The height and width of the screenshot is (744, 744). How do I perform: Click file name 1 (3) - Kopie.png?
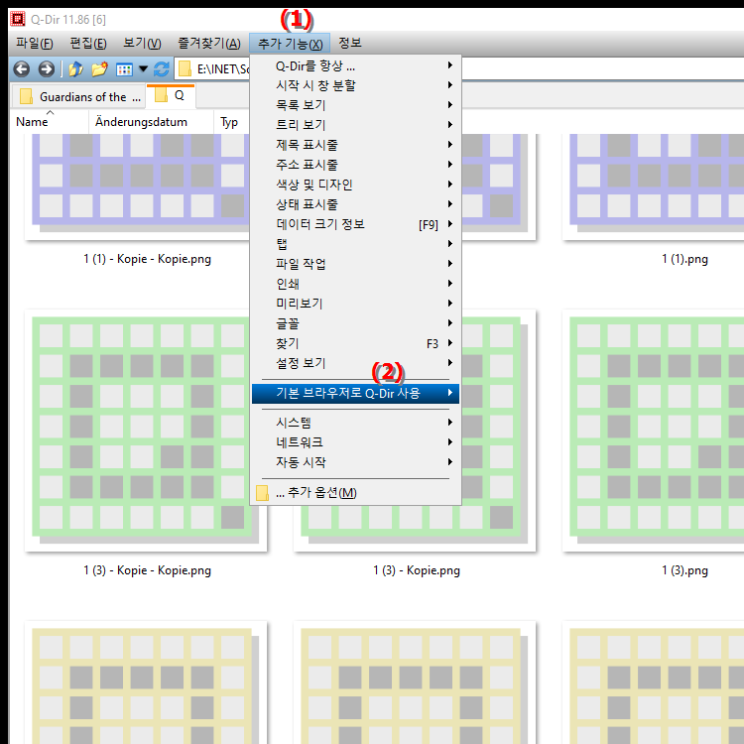(417, 570)
